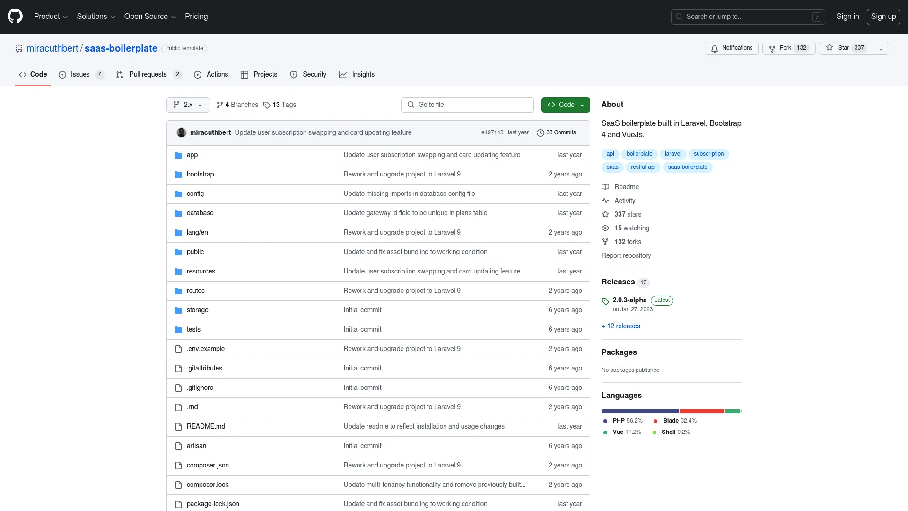Open the .gitignore file
Screen dimensions: 908x511
pyautogui.click(x=200, y=388)
